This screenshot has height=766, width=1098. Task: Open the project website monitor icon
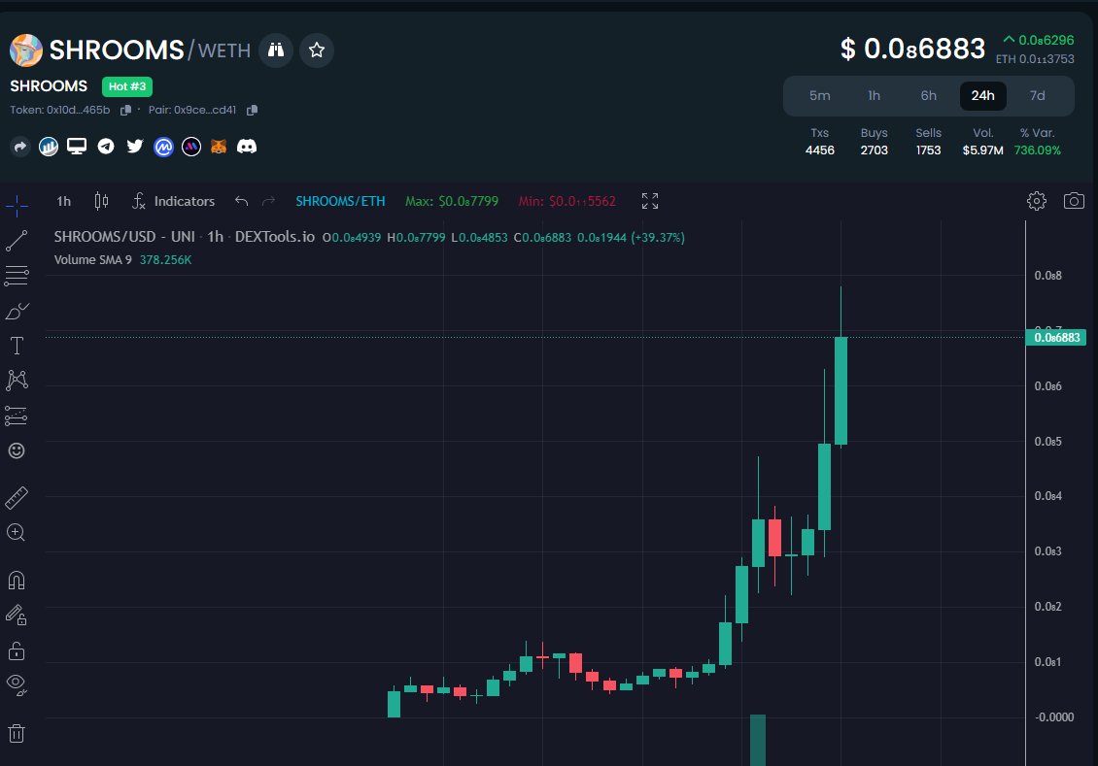[77, 147]
